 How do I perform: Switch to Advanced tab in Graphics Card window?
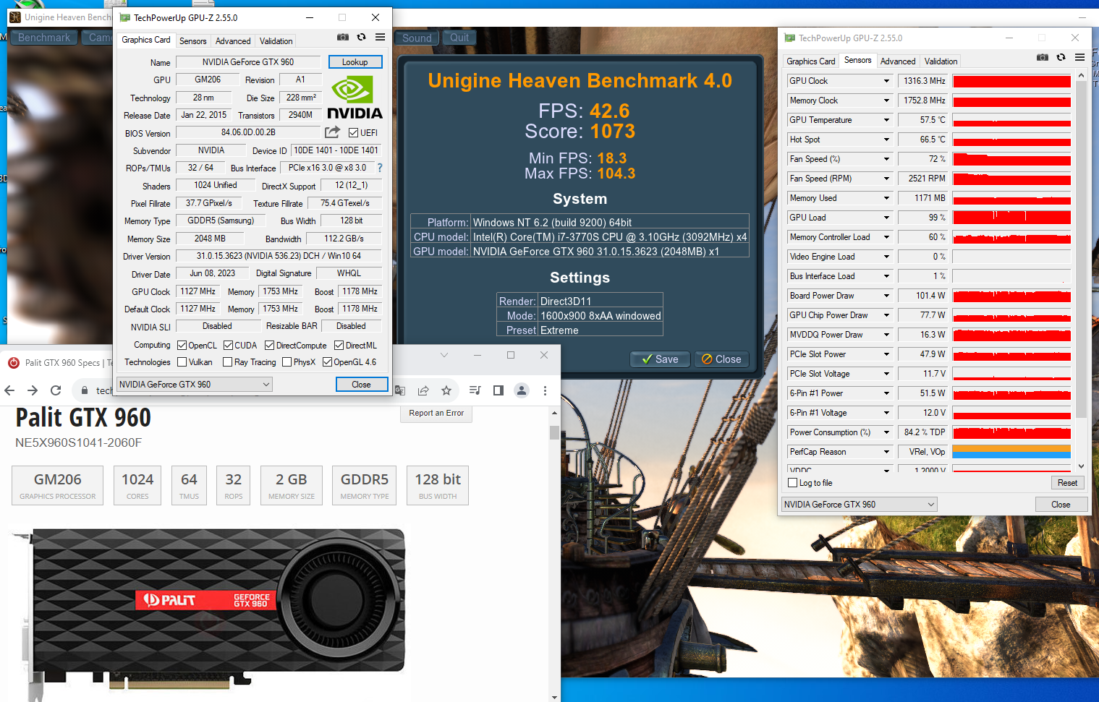point(233,41)
